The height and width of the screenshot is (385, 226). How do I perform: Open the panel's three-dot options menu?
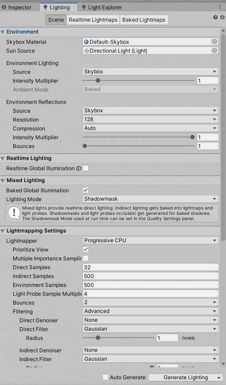[x=220, y=7]
